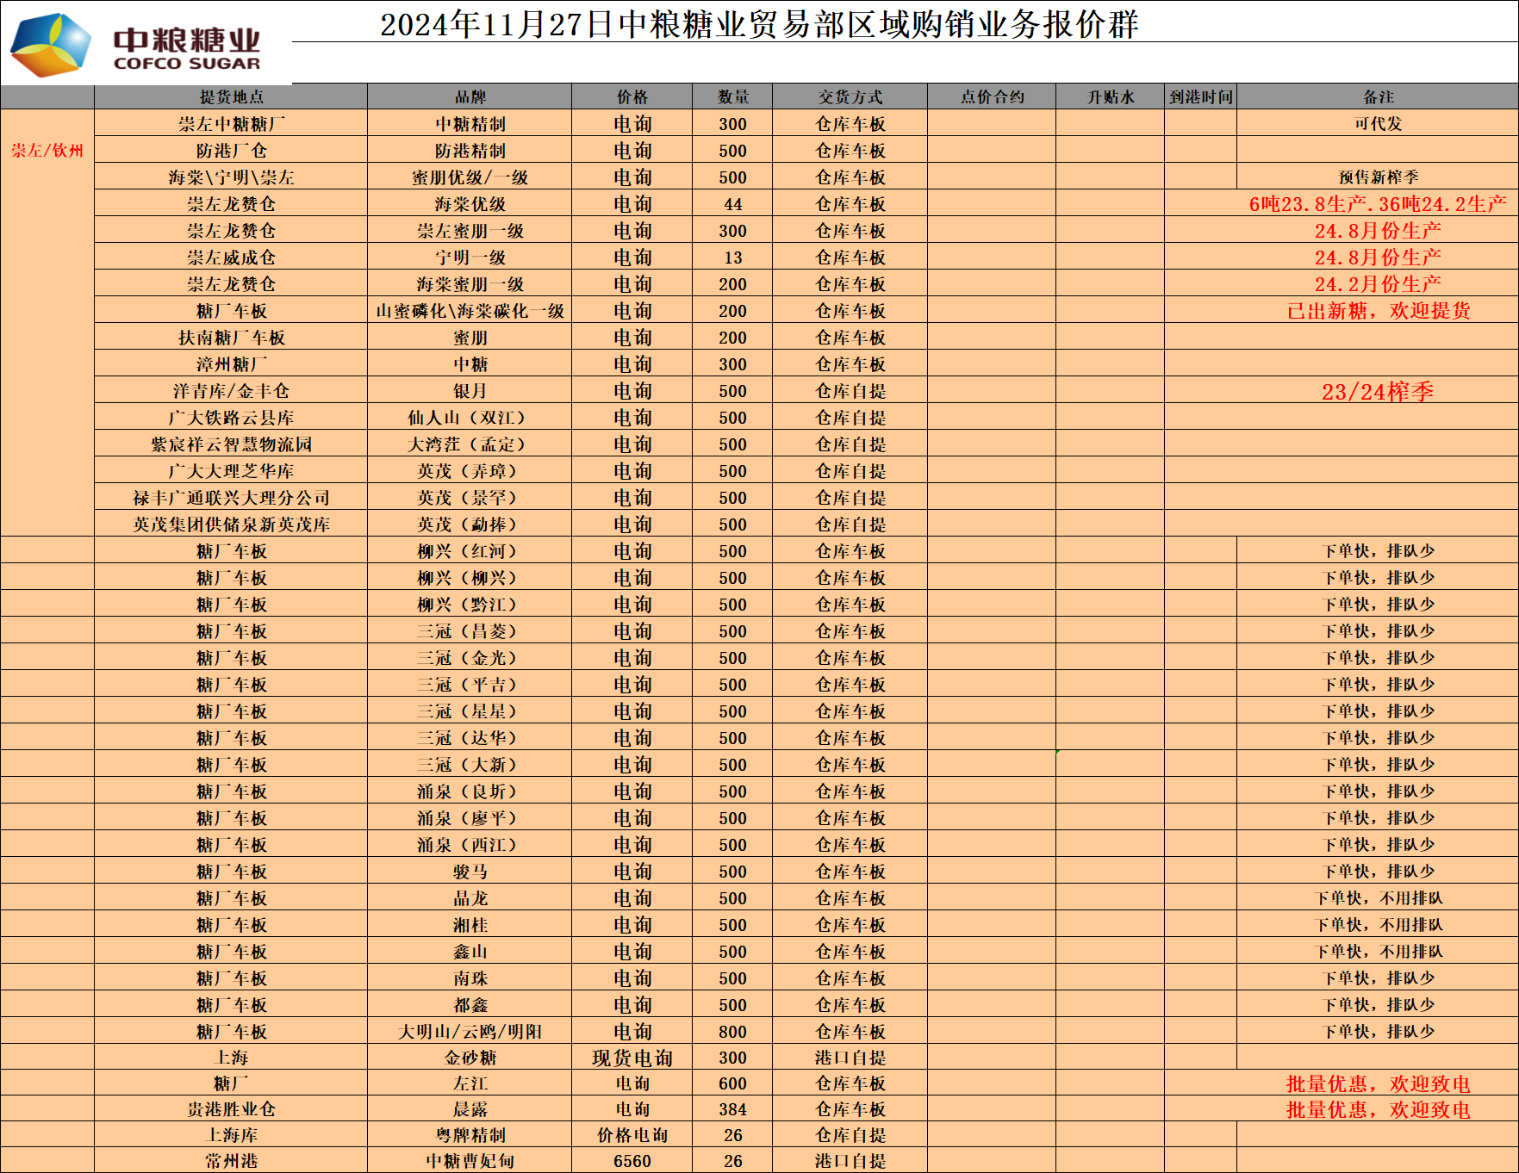Select the 品牌 column header
This screenshot has height=1173, width=1519.
coord(470,97)
